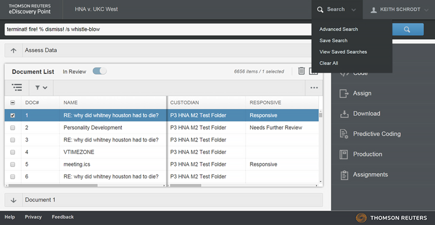Image resolution: width=435 pixels, height=225 pixels.
Task: Click the Thomson Reuters eDiscovery Point logo
Action: click(x=29, y=9)
